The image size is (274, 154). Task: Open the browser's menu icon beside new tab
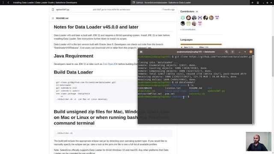(258, 3)
